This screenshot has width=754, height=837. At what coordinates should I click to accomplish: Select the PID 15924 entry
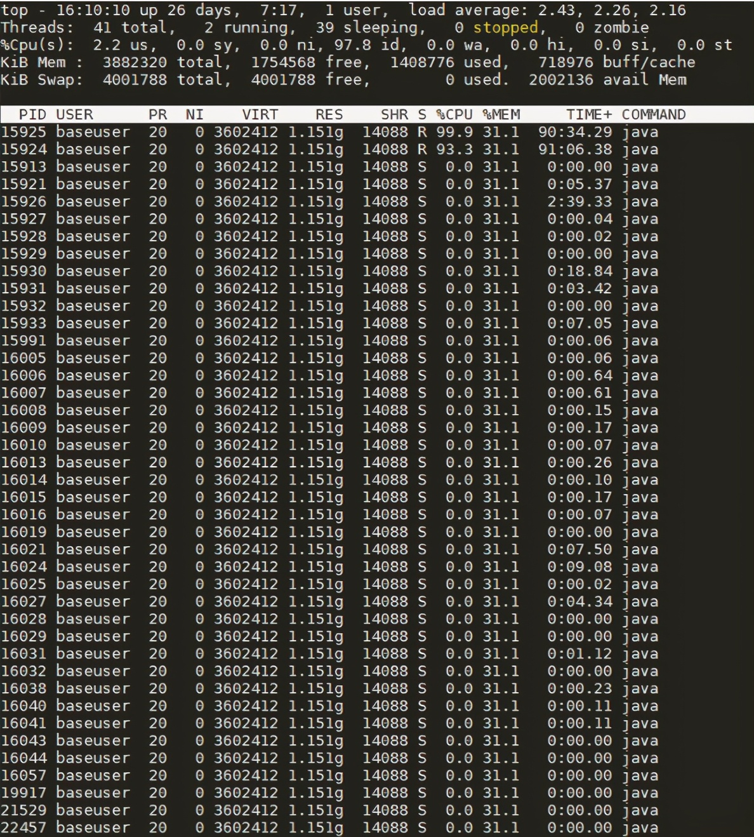(x=23, y=149)
